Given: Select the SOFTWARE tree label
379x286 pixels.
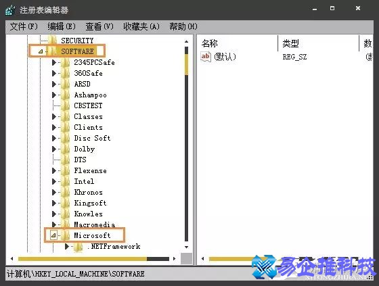Looking at the screenshot, I should click(x=77, y=51).
